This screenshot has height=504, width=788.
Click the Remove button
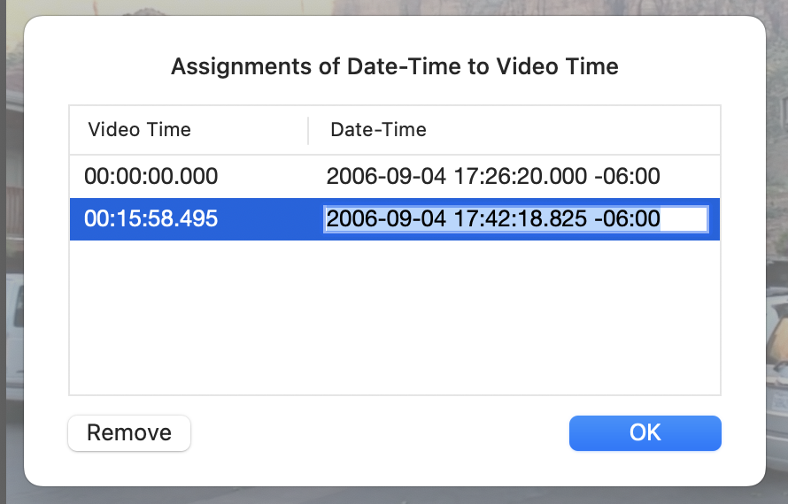tap(129, 432)
